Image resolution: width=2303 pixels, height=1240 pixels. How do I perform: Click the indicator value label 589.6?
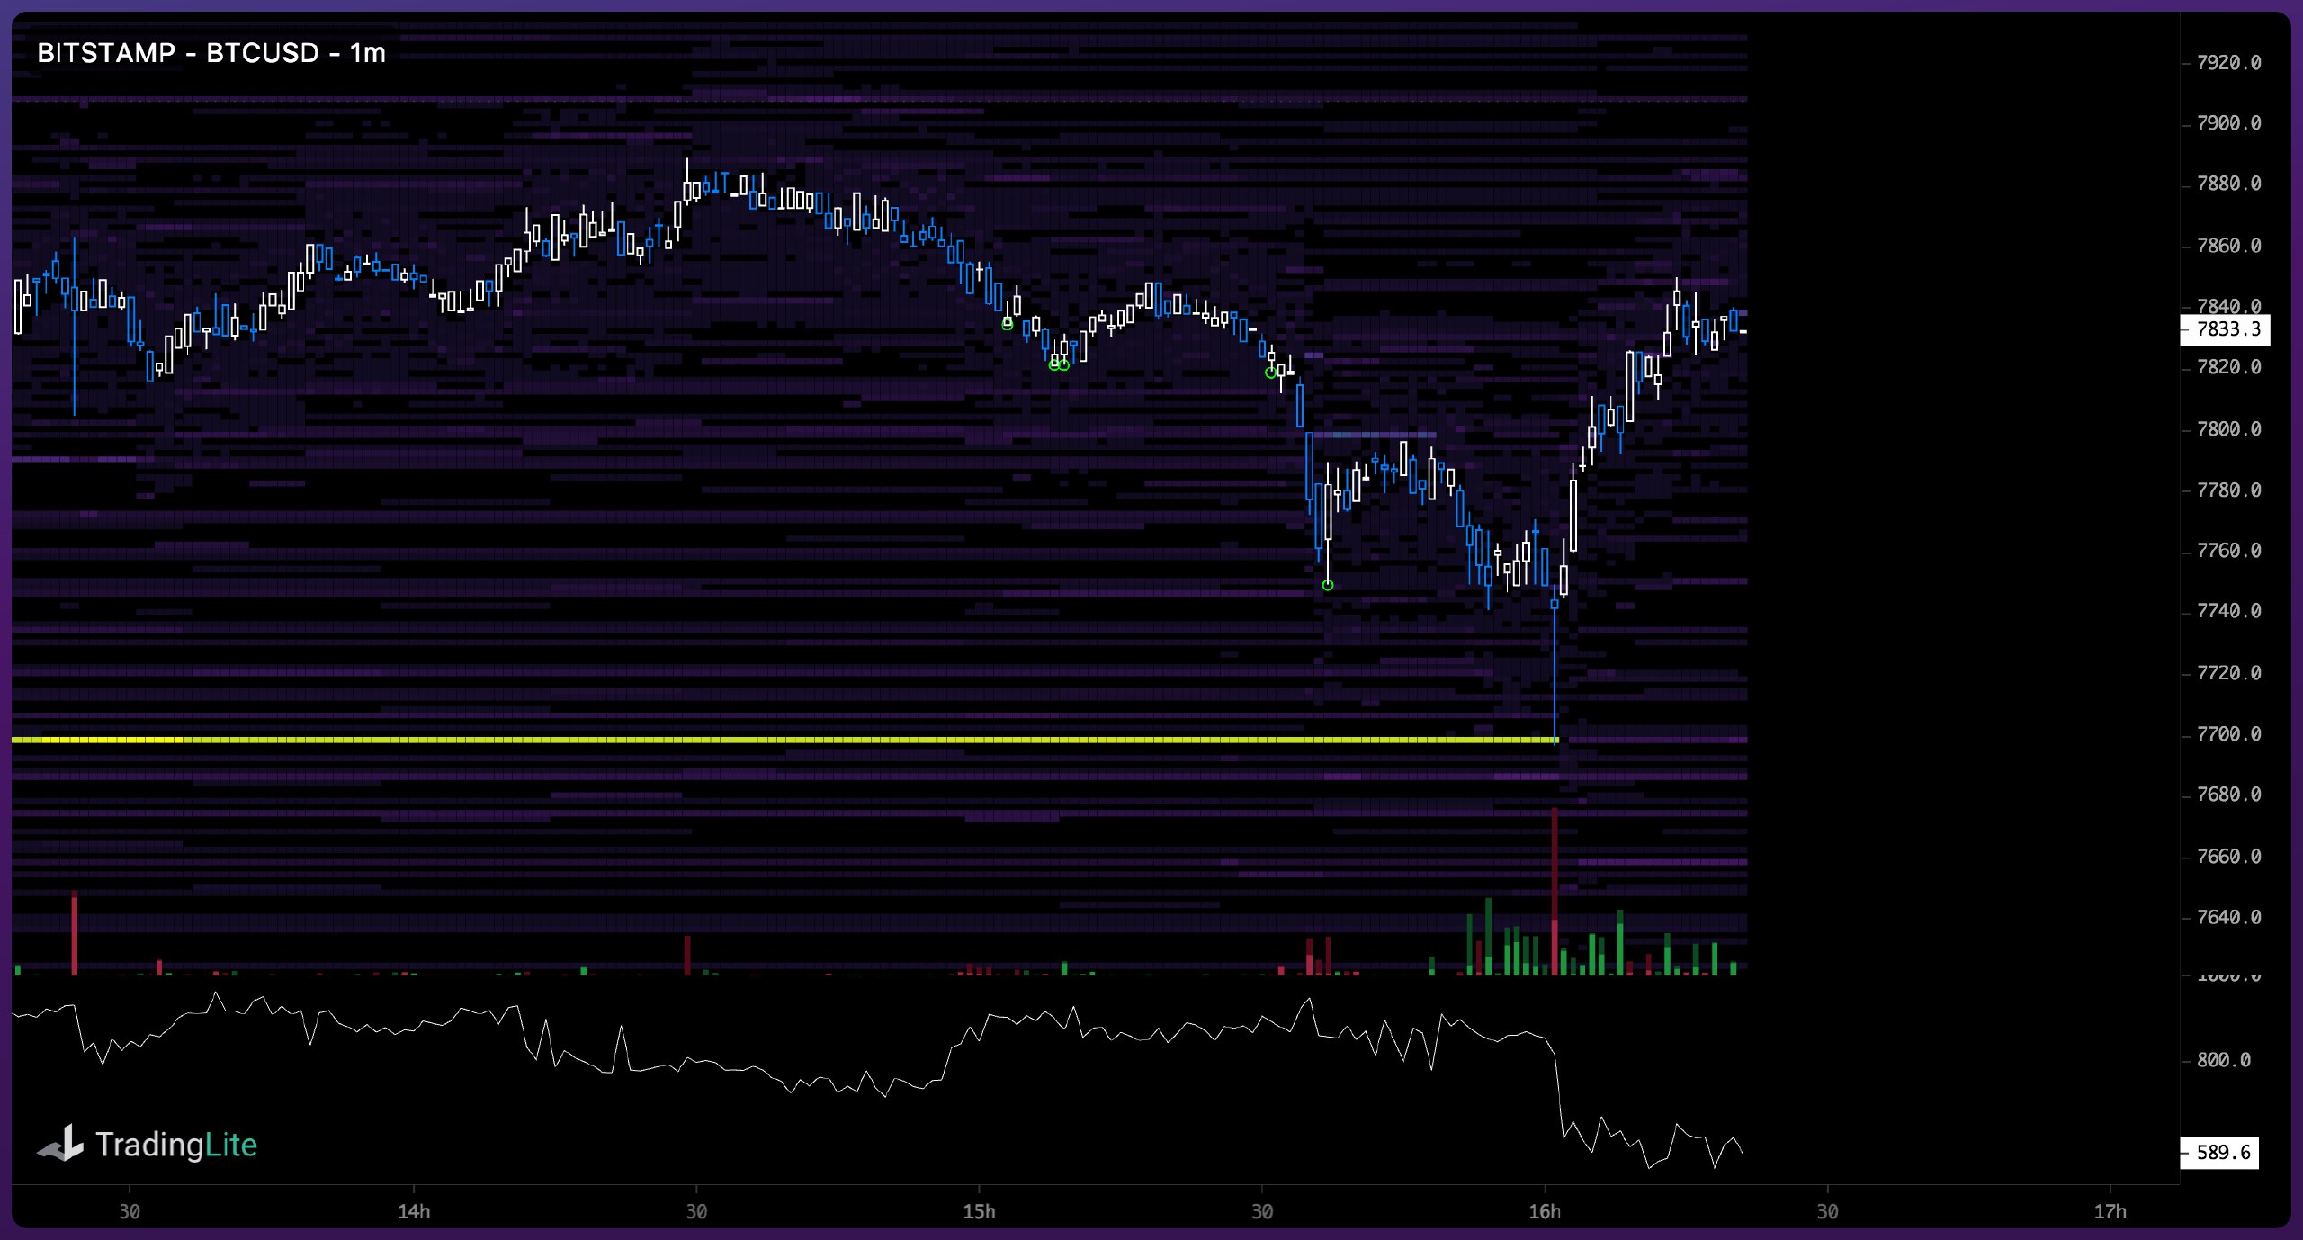pyautogui.click(x=2219, y=1153)
